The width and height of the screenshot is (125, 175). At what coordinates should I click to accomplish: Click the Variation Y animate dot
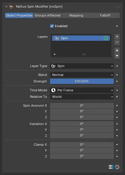[117, 130]
